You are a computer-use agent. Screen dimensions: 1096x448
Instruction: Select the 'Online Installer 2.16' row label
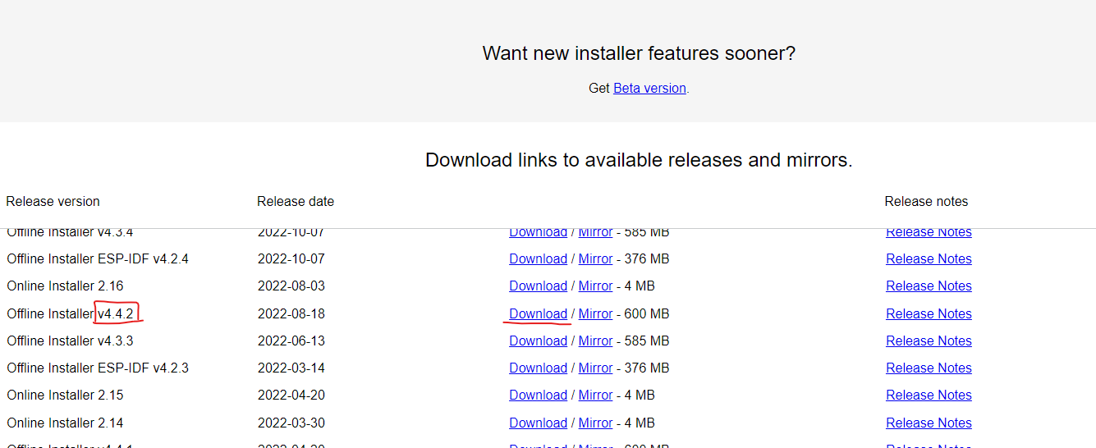[65, 286]
